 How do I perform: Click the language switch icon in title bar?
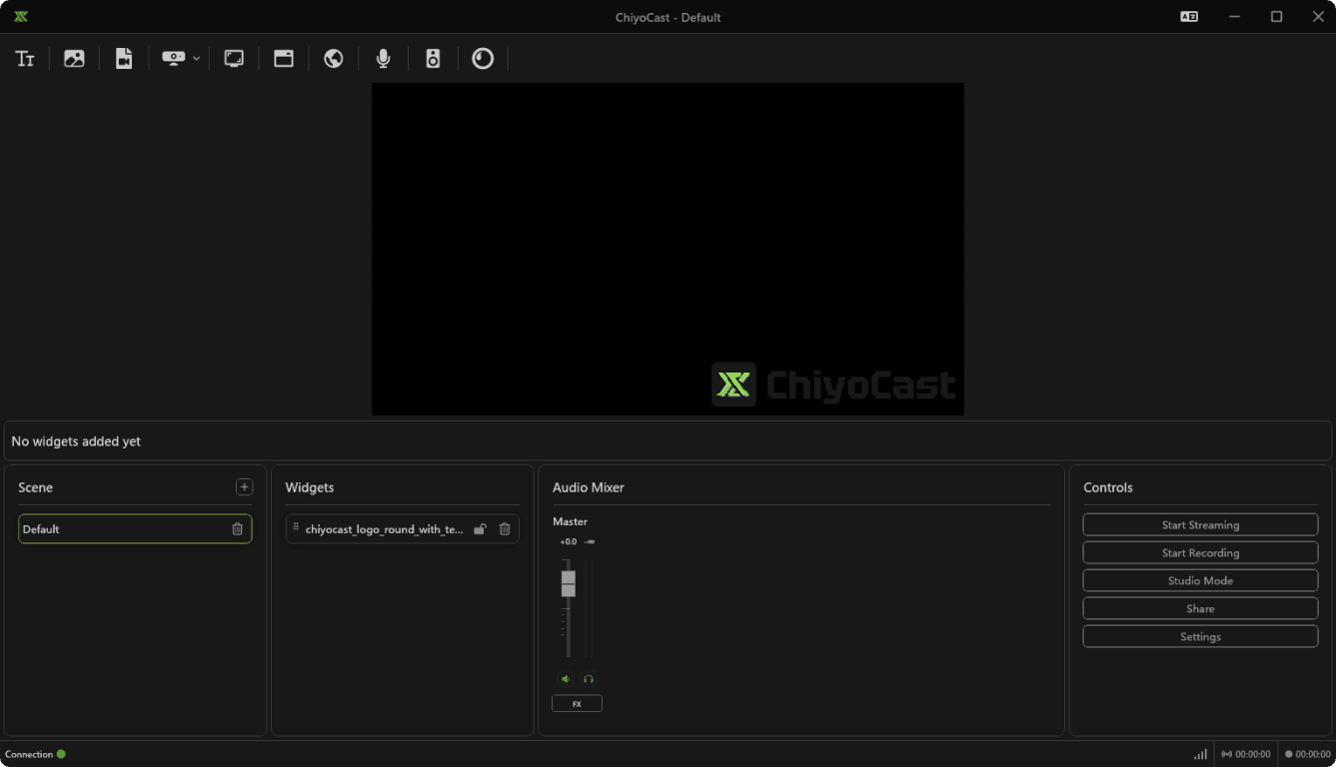pos(1189,17)
